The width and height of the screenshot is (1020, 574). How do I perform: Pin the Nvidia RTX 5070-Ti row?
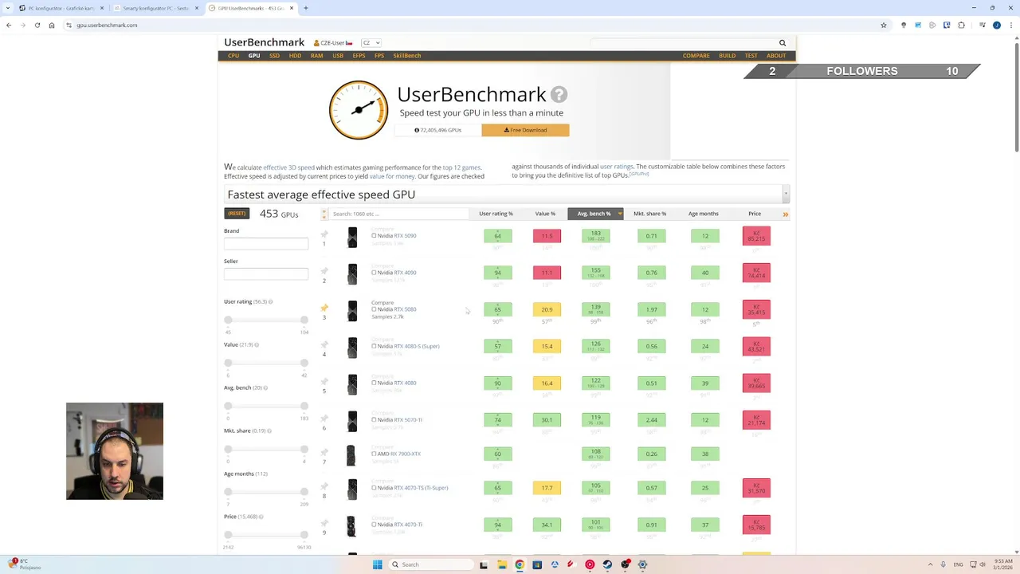pyautogui.click(x=324, y=418)
